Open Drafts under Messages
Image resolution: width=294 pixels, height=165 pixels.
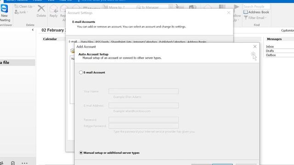pyautogui.click(x=270, y=51)
